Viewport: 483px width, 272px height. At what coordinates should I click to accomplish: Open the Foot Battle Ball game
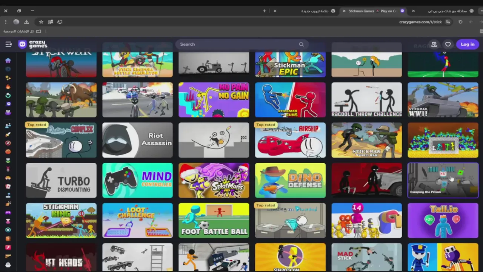point(214,221)
